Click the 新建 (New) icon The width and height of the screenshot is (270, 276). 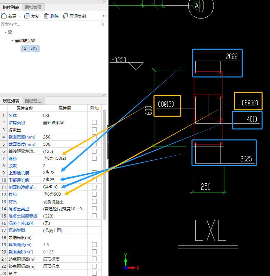(4, 16)
